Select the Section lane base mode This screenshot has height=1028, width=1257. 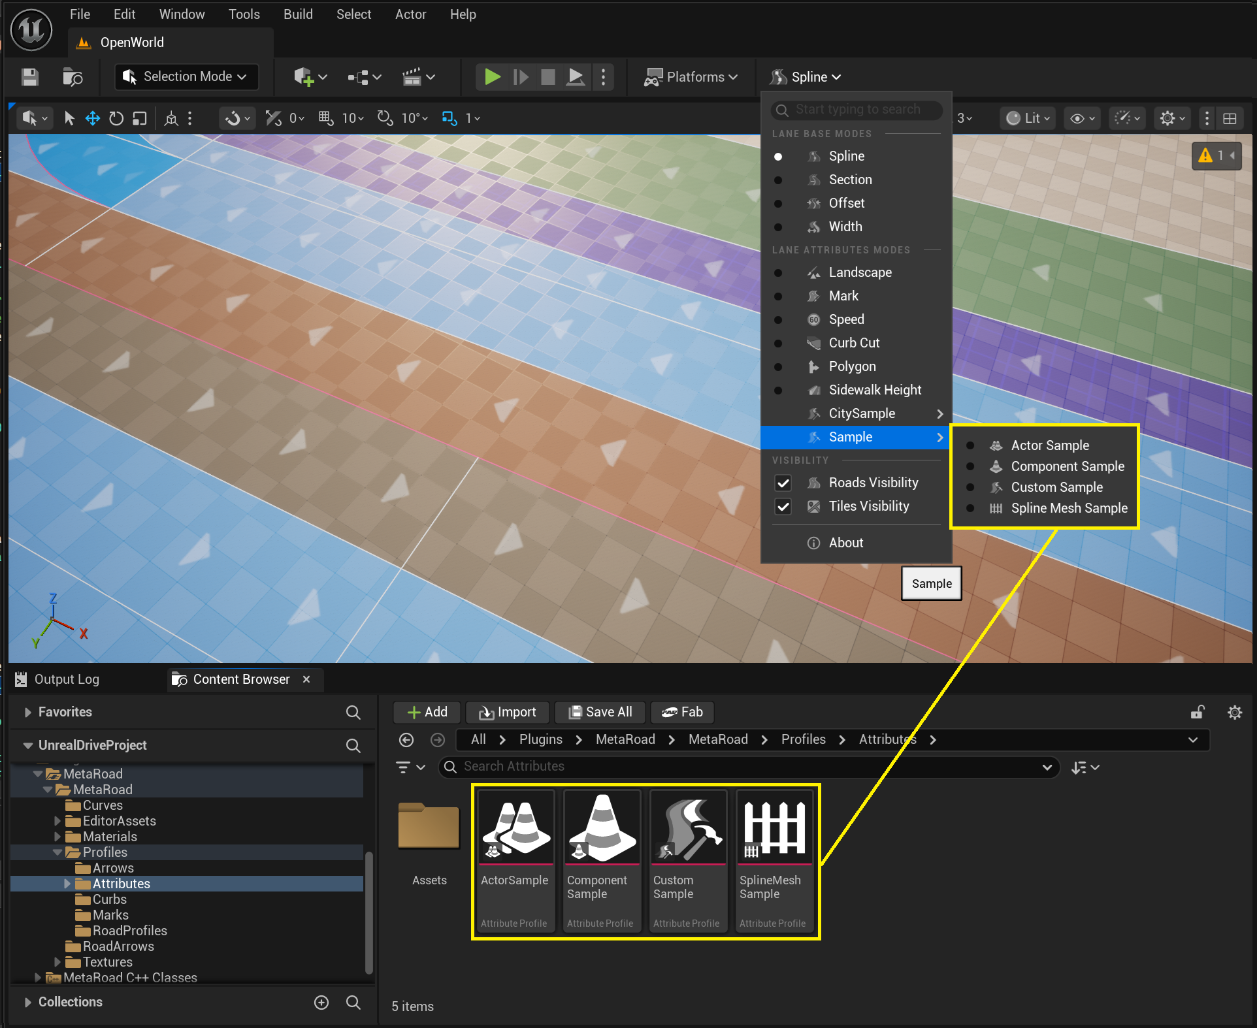pyautogui.click(x=856, y=180)
